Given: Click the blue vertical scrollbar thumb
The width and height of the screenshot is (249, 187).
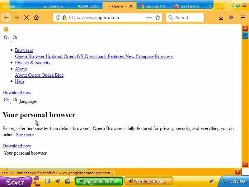Looking at the screenshot, I should coord(245,35).
